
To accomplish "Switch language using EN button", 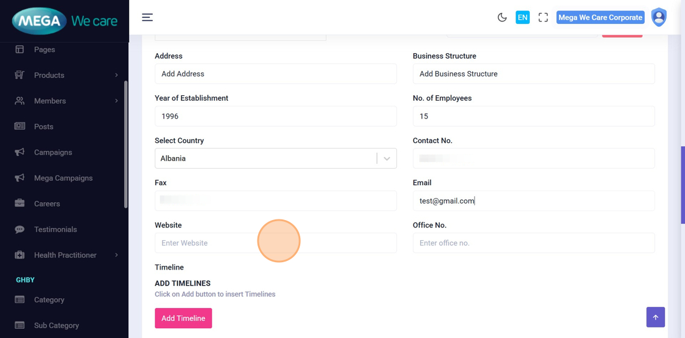I will (522, 18).
